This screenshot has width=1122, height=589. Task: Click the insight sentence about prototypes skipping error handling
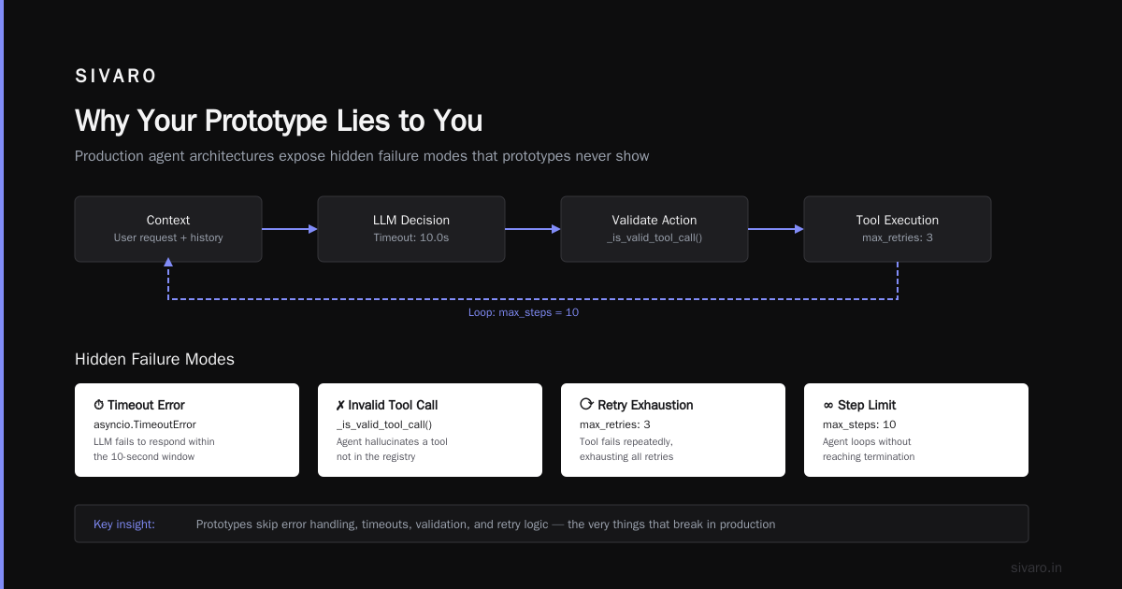pos(485,524)
